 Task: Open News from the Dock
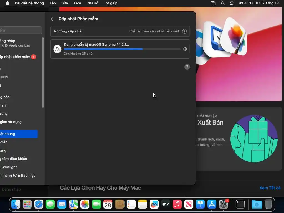coord(189,204)
